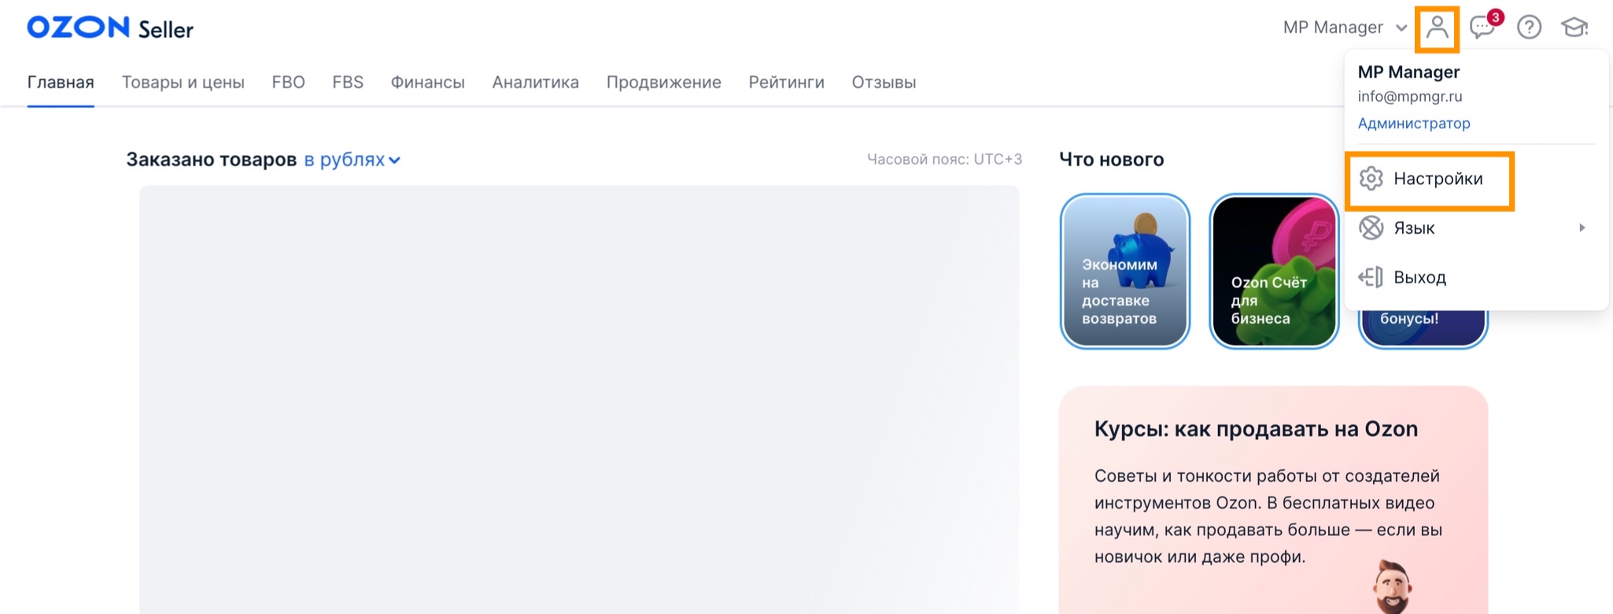Select the FBS tab
Viewport: 1613px width, 614px height.
click(x=348, y=83)
